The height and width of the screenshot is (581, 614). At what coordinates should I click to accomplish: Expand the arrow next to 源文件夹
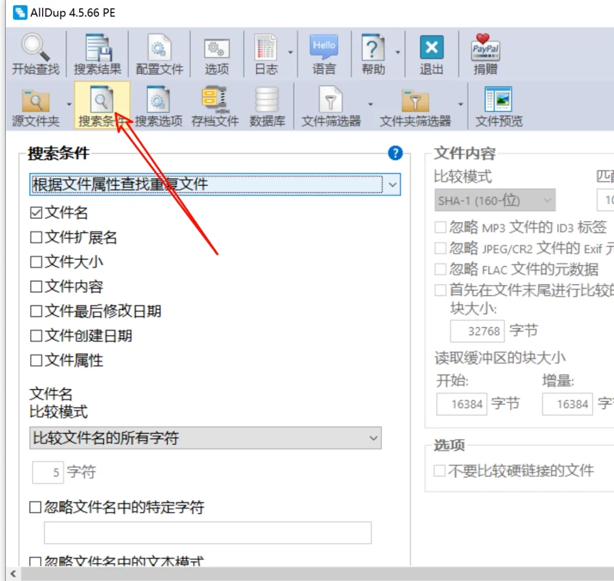pos(69,104)
